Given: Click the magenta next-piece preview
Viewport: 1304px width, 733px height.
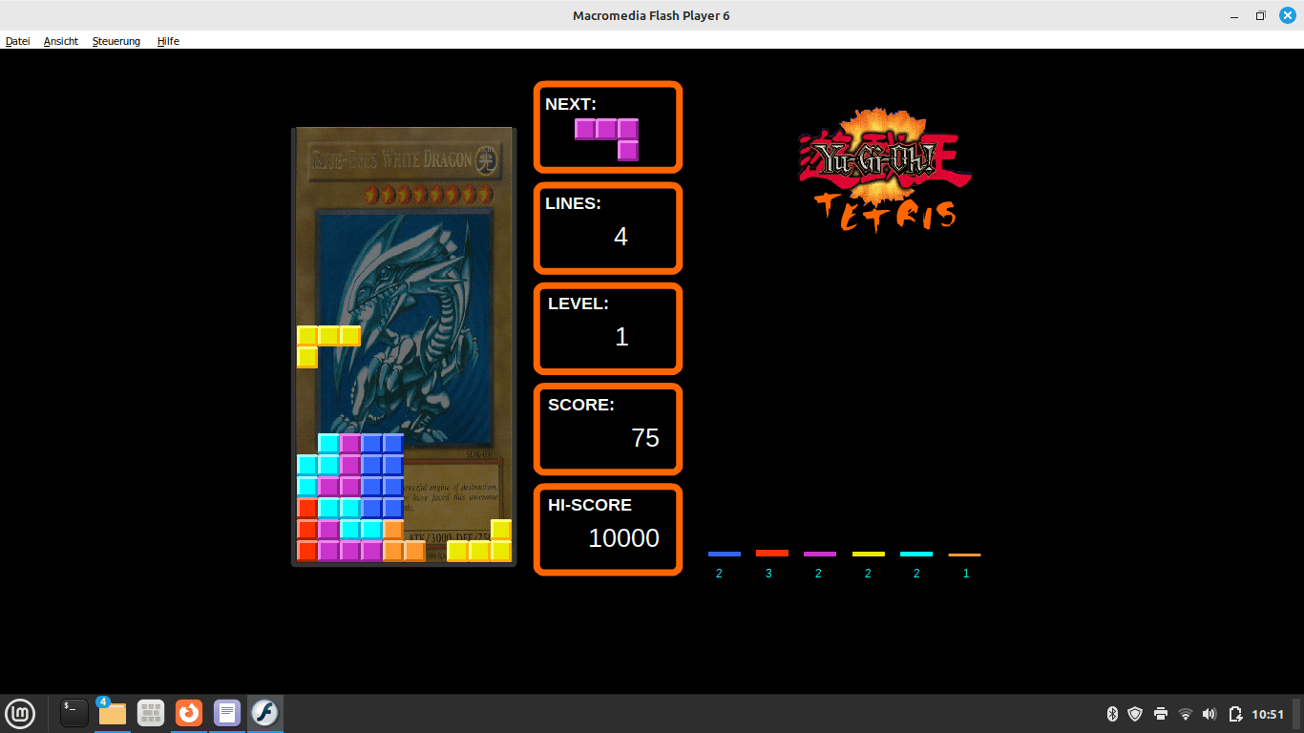Looking at the screenshot, I should tap(606, 139).
